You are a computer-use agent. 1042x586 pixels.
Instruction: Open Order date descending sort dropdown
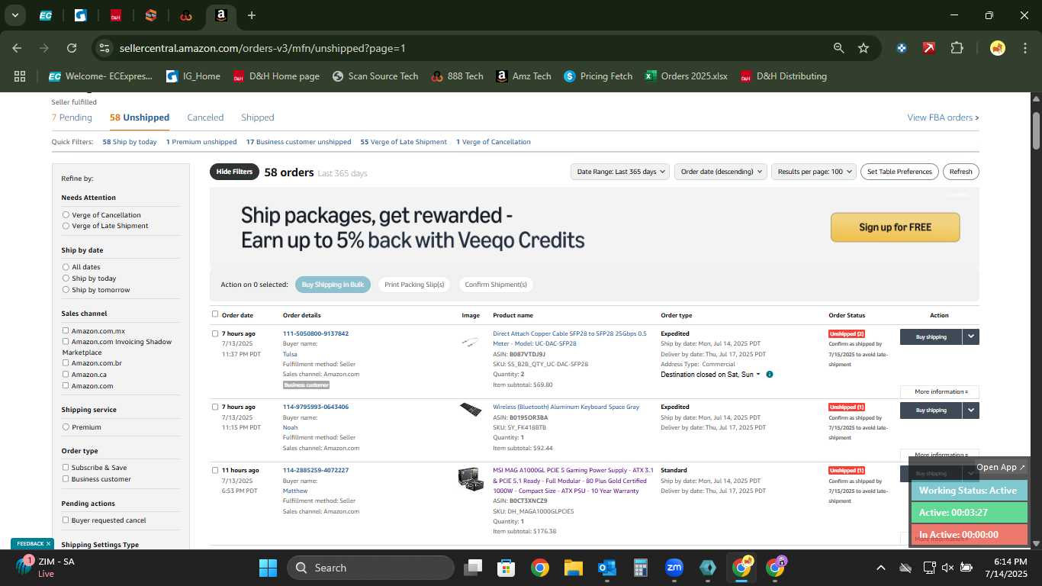click(x=720, y=172)
